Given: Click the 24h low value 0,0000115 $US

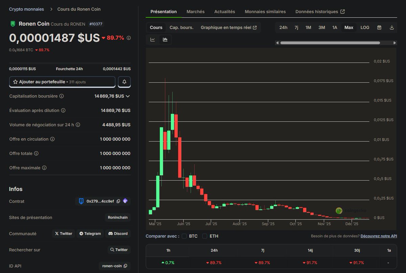Looking at the screenshot, I should [x=22, y=69].
